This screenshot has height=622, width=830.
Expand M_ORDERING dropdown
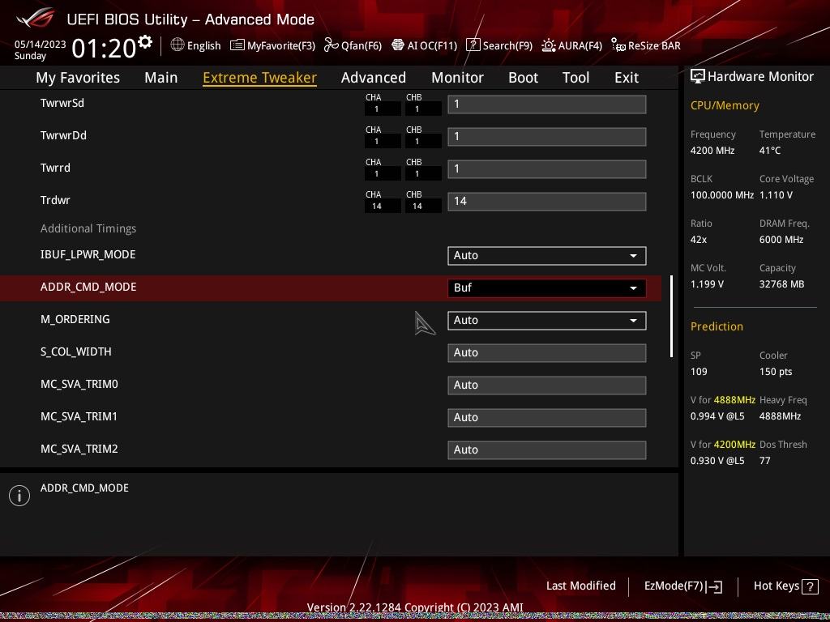click(x=547, y=320)
